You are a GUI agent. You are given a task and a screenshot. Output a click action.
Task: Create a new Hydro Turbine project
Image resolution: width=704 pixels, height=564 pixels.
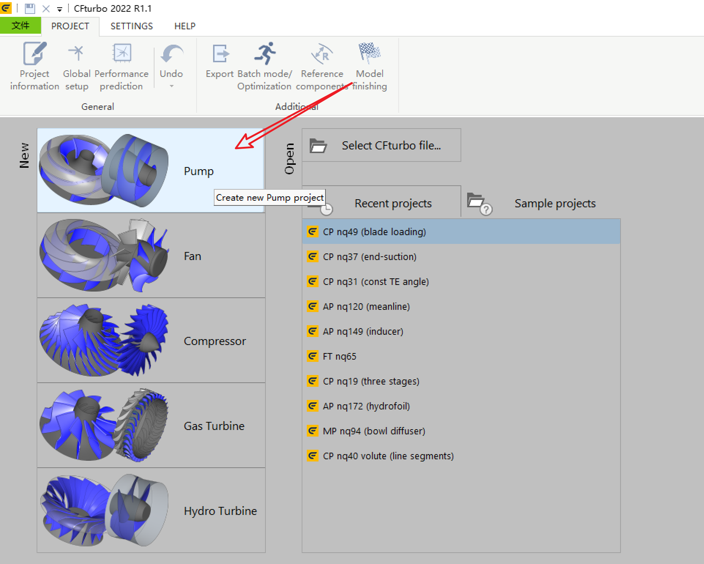pyautogui.click(x=151, y=511)
